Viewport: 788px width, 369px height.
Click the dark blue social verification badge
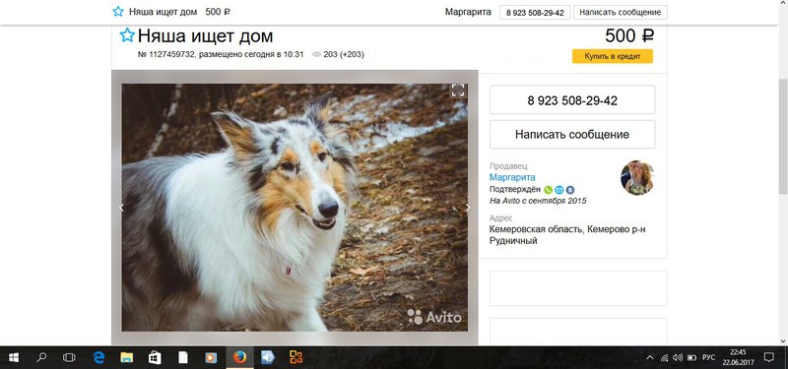click(x=570, y=190)
